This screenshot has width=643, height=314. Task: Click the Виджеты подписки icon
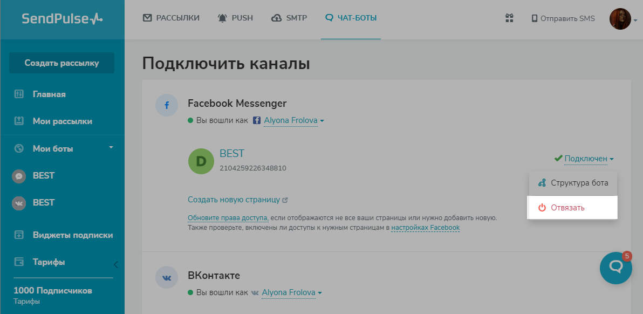19,235
